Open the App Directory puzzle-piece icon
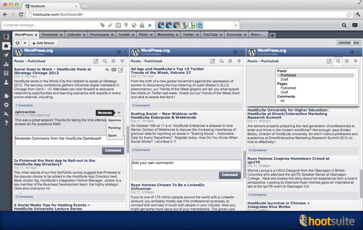 (6, 96)
